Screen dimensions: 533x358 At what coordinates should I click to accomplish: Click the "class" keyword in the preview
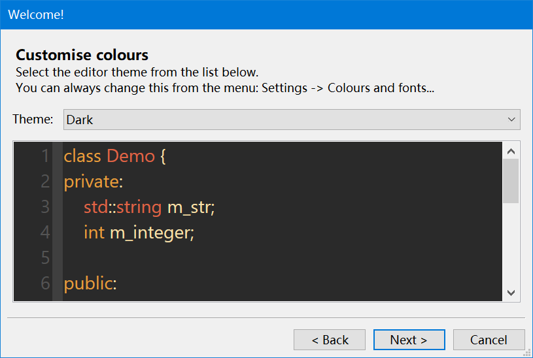click(x=82, y=156)
